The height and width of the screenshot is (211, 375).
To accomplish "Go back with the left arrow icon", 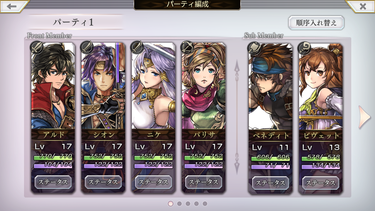I will coord(12,6).
